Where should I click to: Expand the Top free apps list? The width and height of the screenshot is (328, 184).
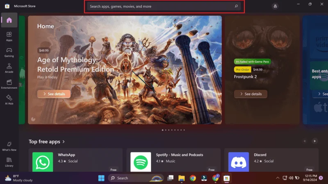coord(47,141)
